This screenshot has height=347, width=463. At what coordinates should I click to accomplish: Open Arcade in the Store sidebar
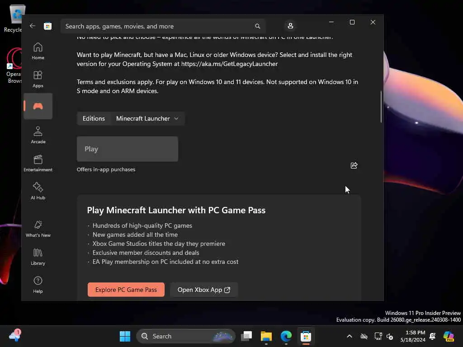(38, 135)
